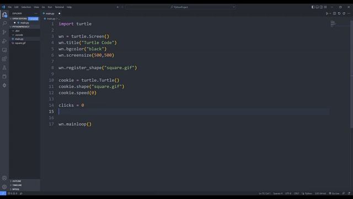Open the Run and Debug view
353x199 pixels.
coord(4,41)
